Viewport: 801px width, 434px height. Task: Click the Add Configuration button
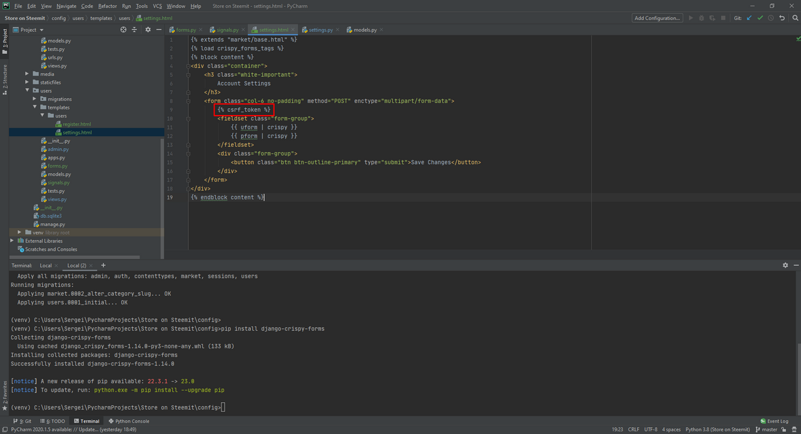657,18
